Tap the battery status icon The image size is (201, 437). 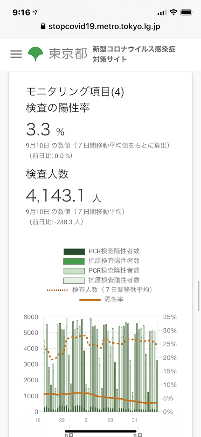point(186,13)
